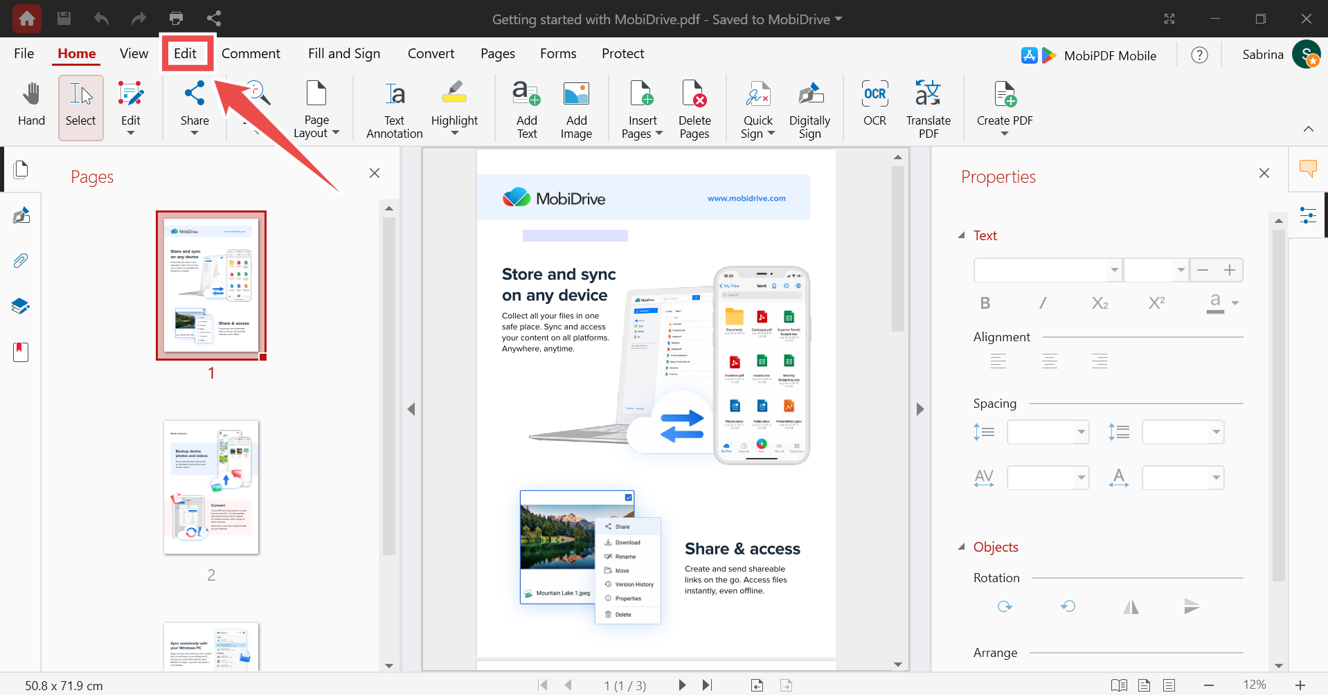Align text left

pyautogui.click(x=998, y=361)
